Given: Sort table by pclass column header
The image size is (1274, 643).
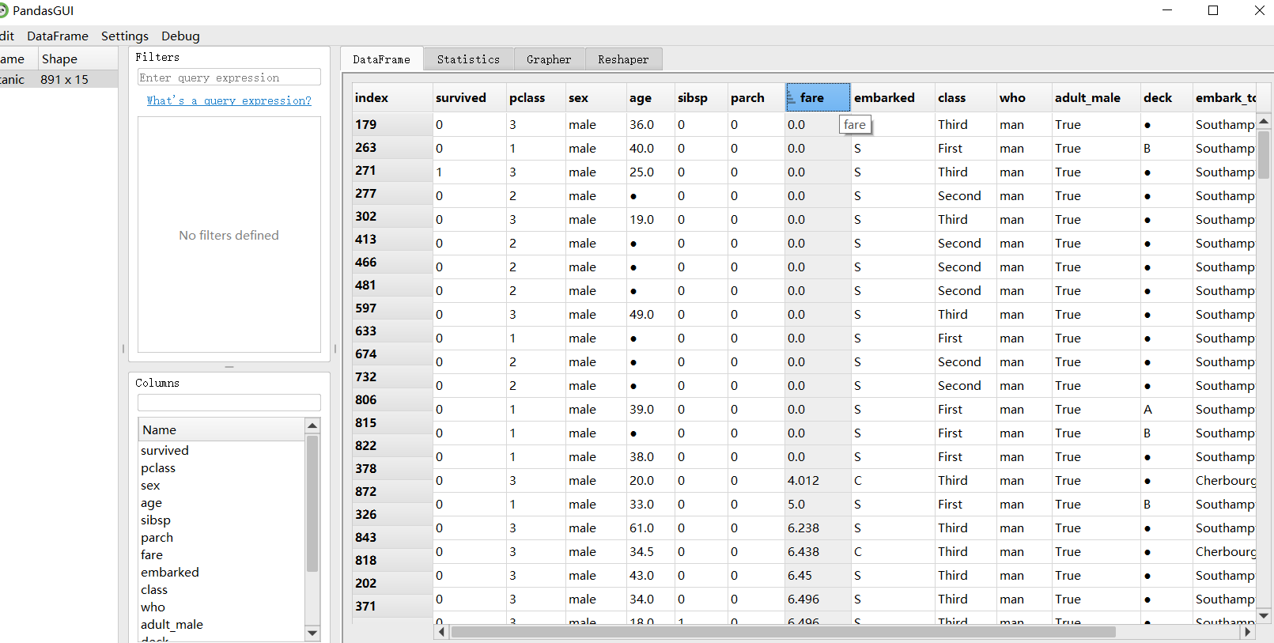Looking at the screenshot, I should [535, 97].
